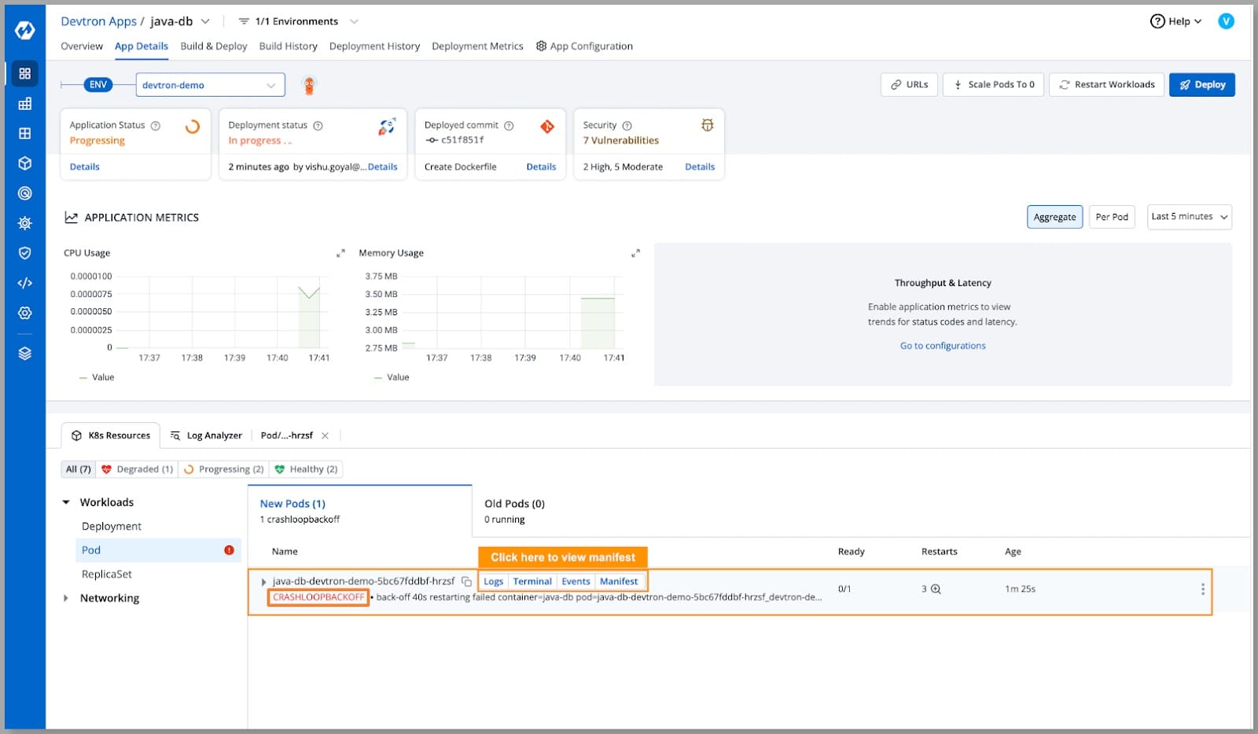Viewport: 1258px width, 734px height.
Task: Open the devtron-demo environment dropdown
Action: point(209,85)
